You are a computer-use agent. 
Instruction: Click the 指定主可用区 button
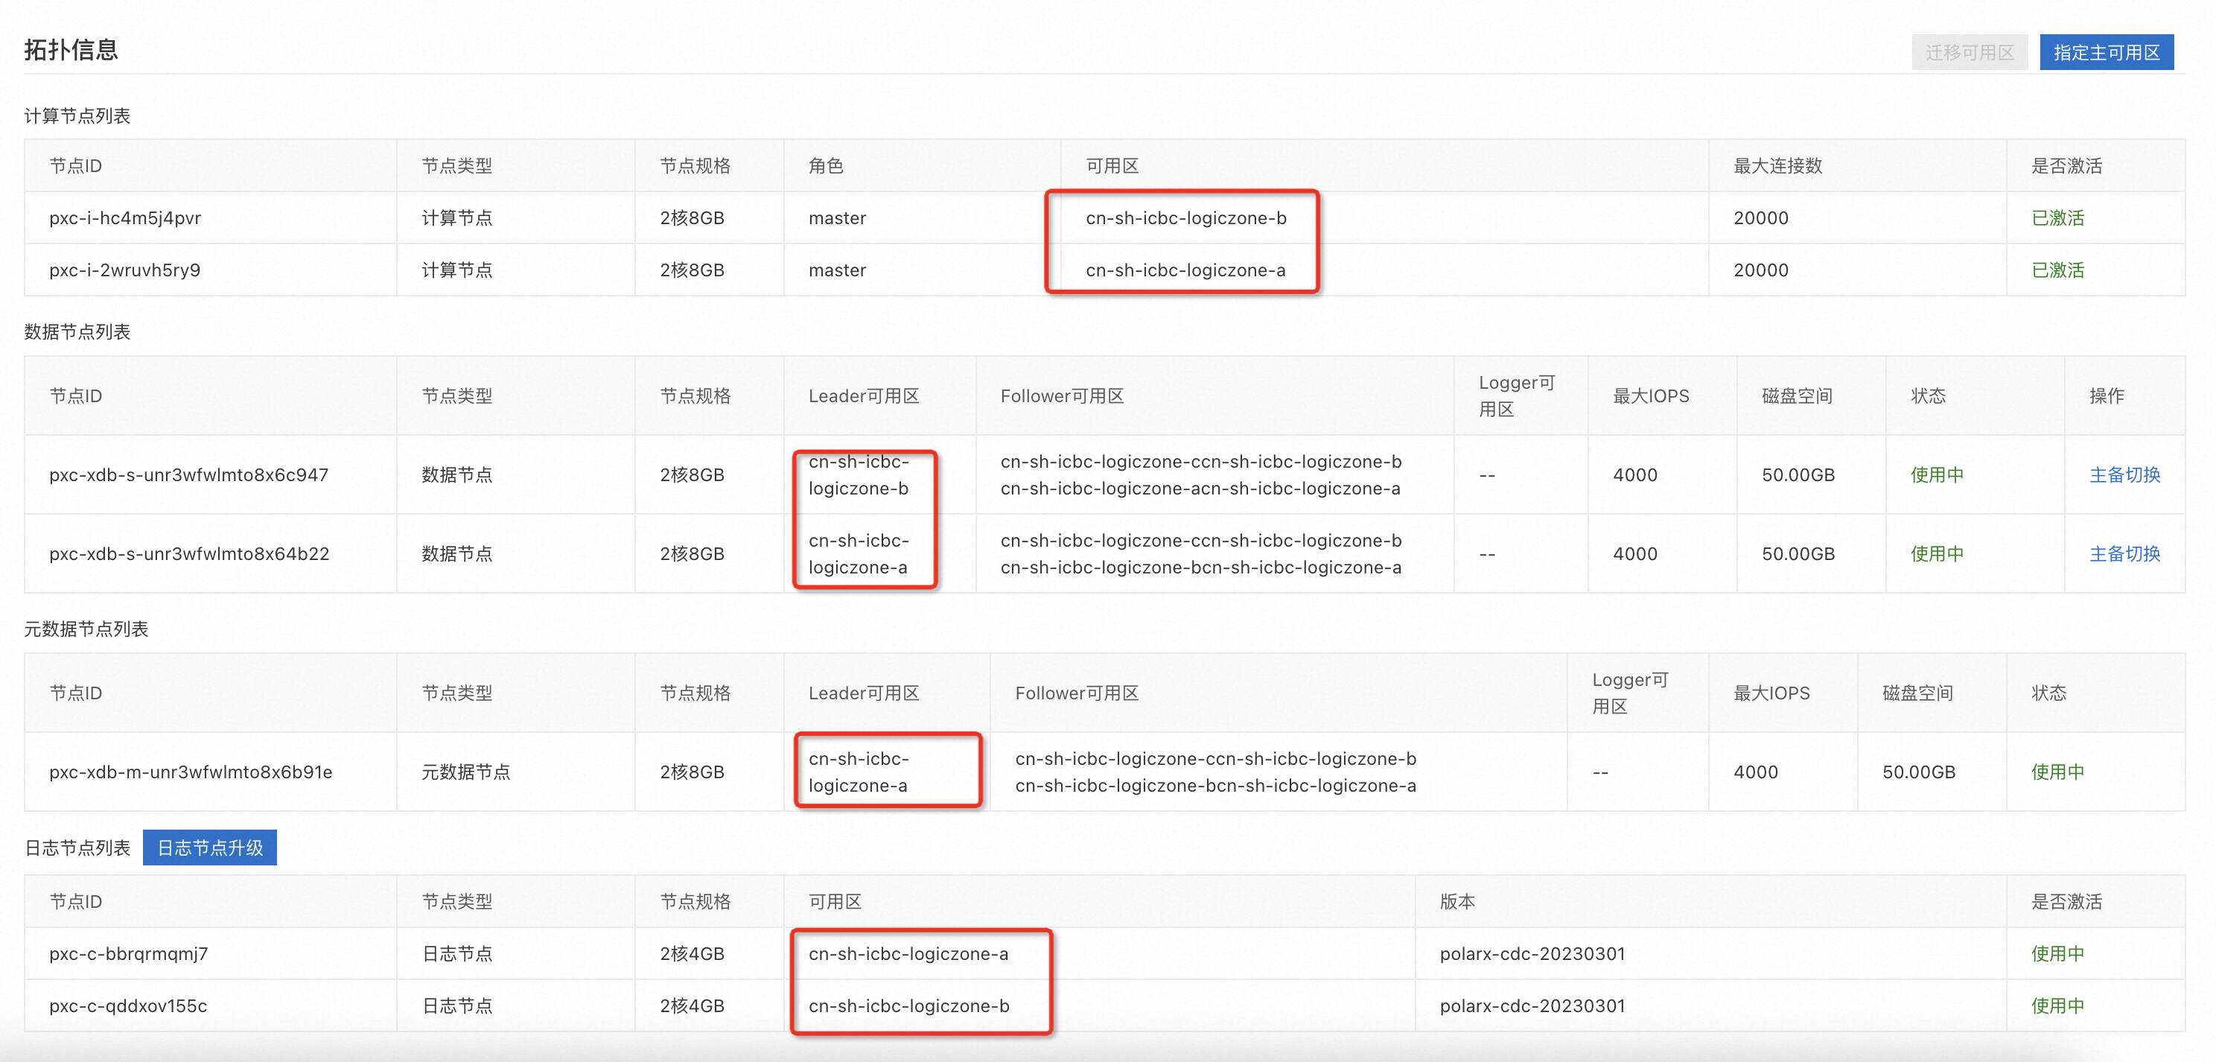[2106, 52]
